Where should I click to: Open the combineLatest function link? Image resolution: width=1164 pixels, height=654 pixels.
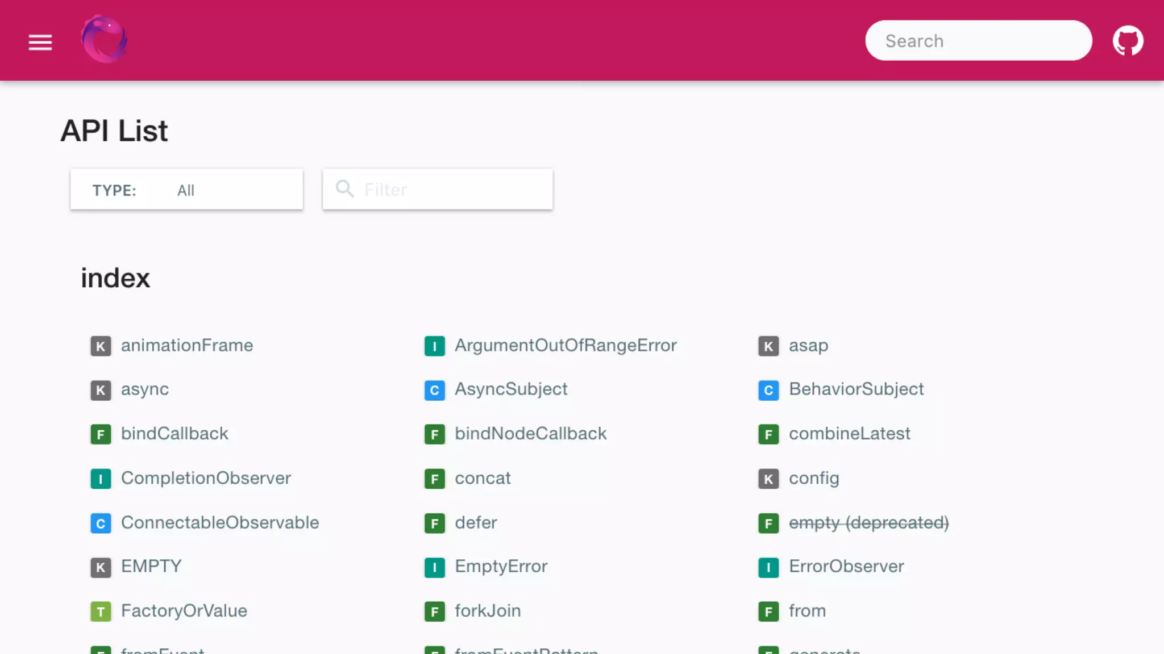(849, 434)
